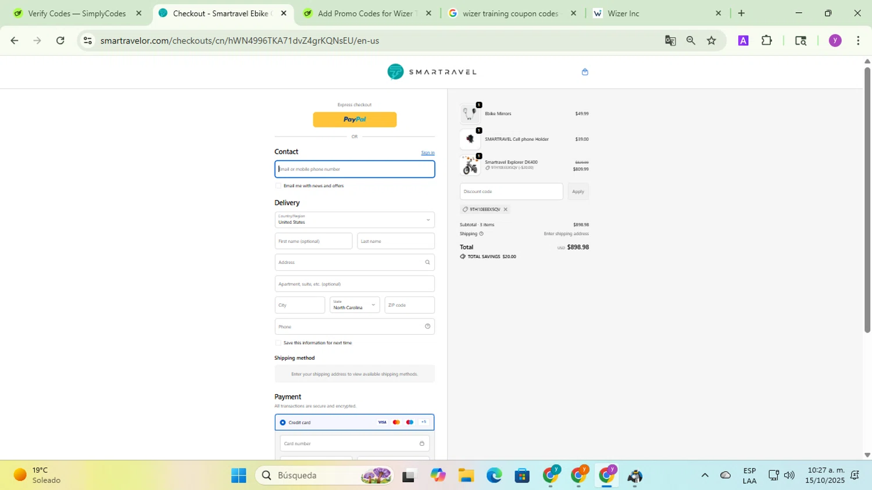Click the Apply discount button

tap(578, 191)
